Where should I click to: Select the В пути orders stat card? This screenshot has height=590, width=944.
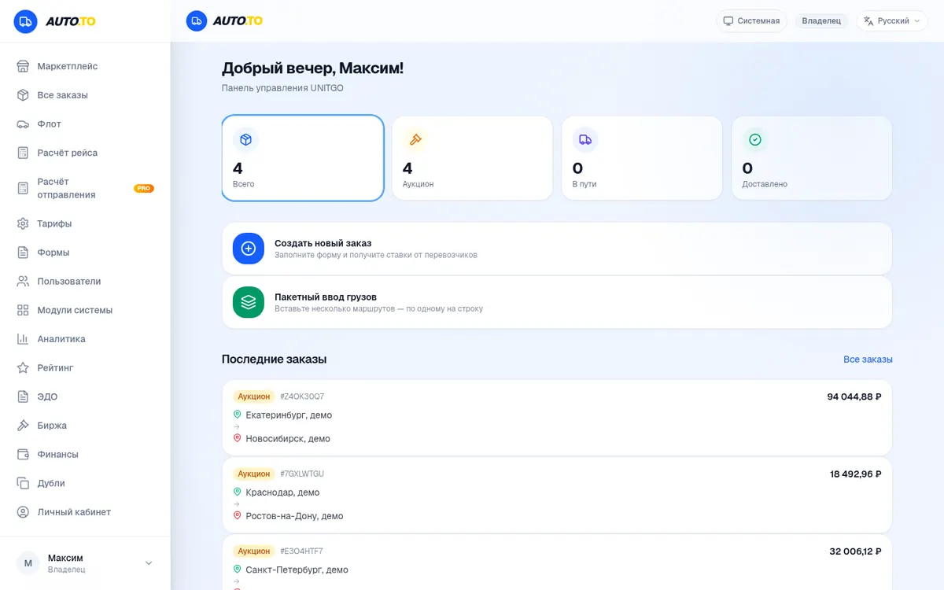[x=642, y=158]
